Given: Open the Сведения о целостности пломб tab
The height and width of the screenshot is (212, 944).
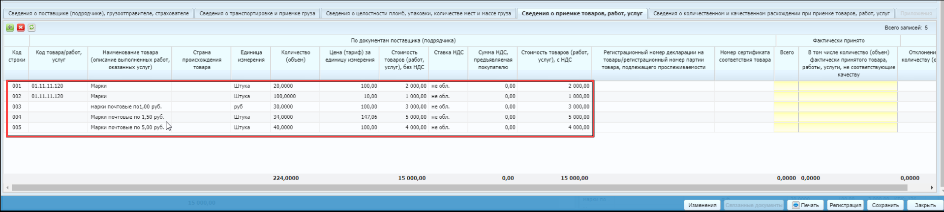Looking at the screenshot, I should pyautogui.click(x=418, y=13).
